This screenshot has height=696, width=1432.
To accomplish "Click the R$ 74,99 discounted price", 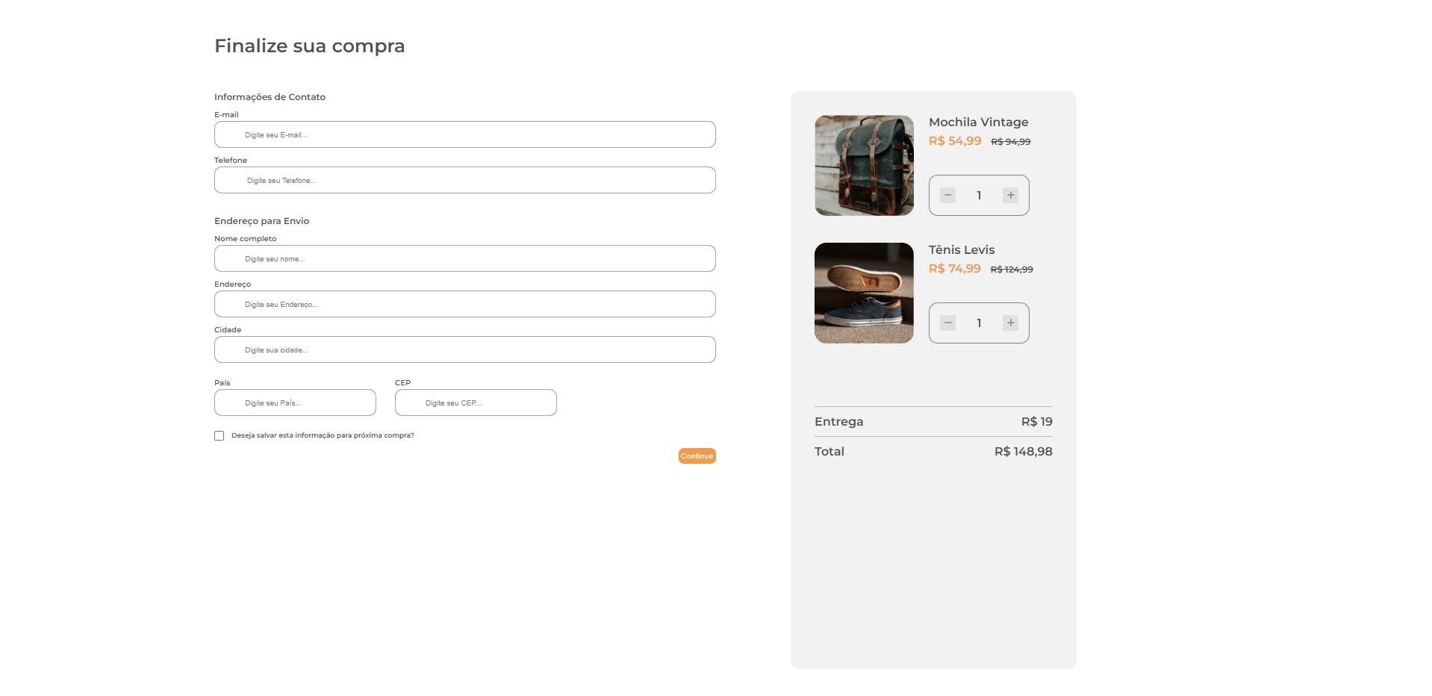I will tap(955, 269).
